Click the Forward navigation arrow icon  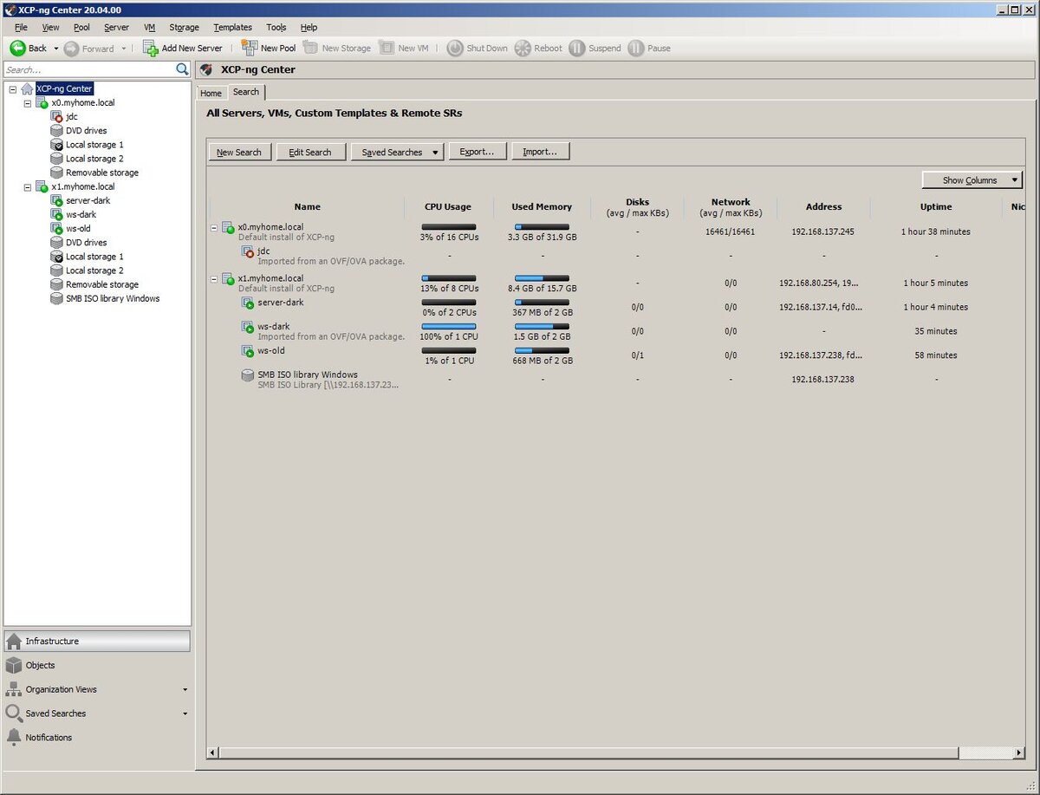tap(71, 49)
